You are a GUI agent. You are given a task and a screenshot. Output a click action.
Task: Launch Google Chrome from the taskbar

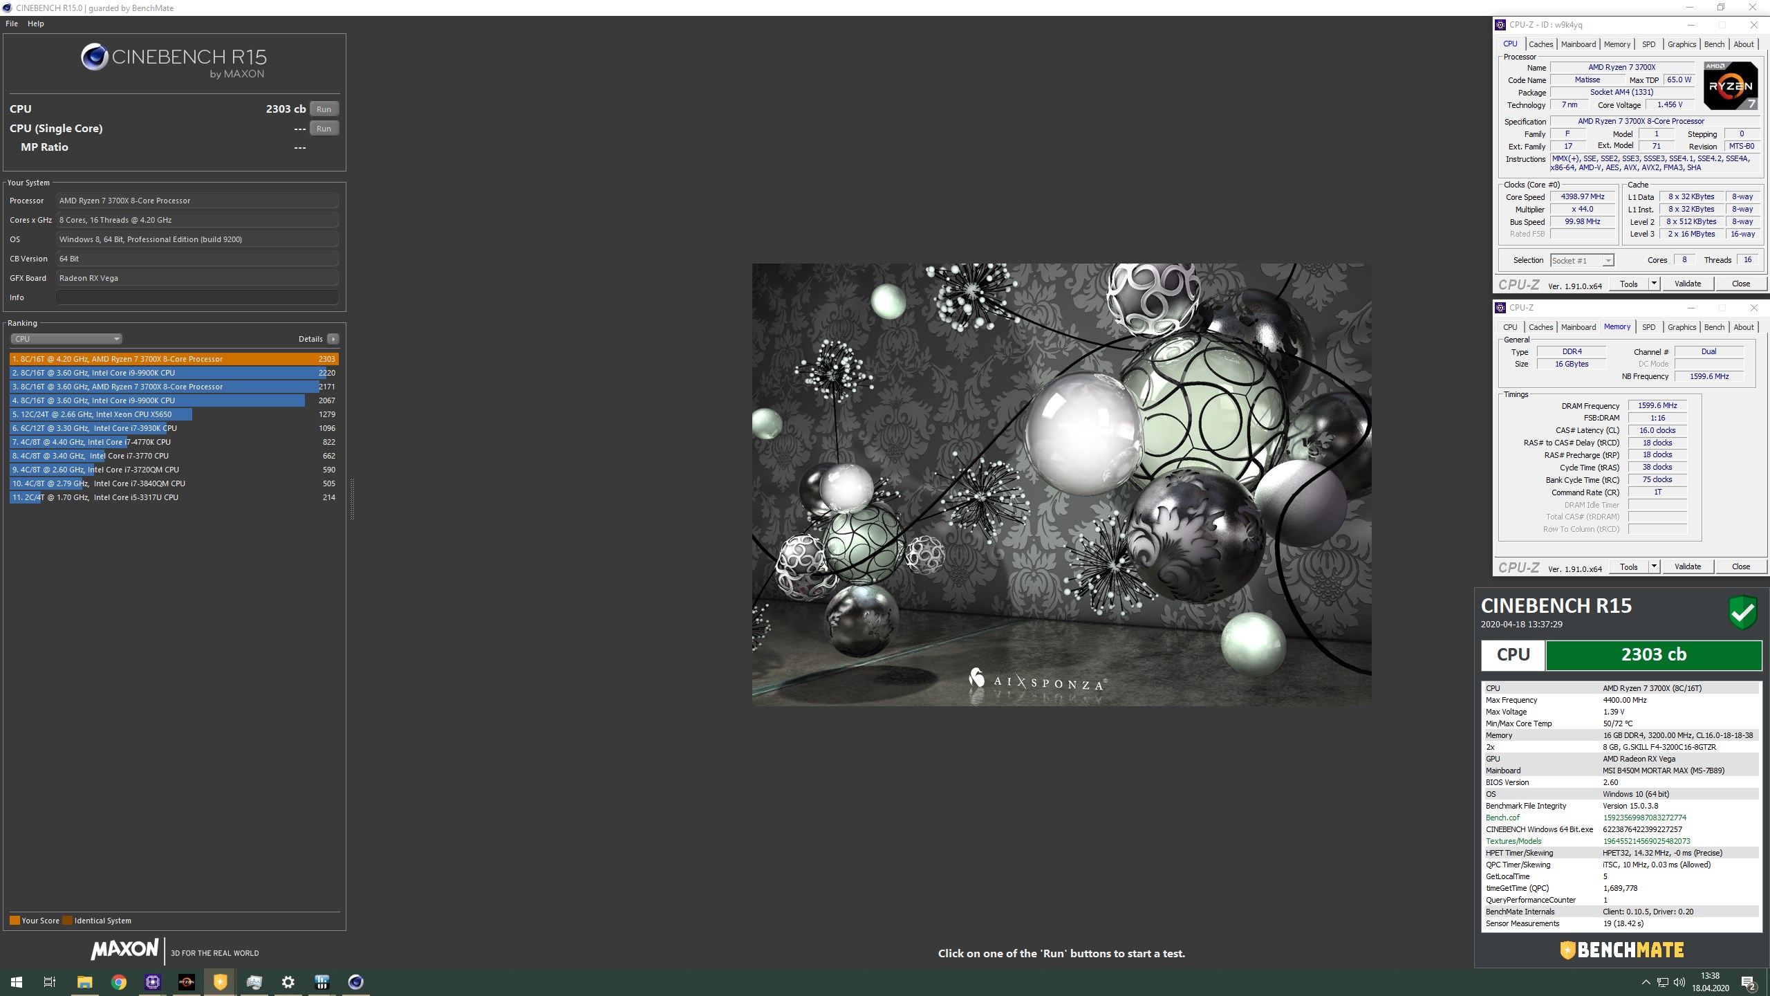point(118,982)
